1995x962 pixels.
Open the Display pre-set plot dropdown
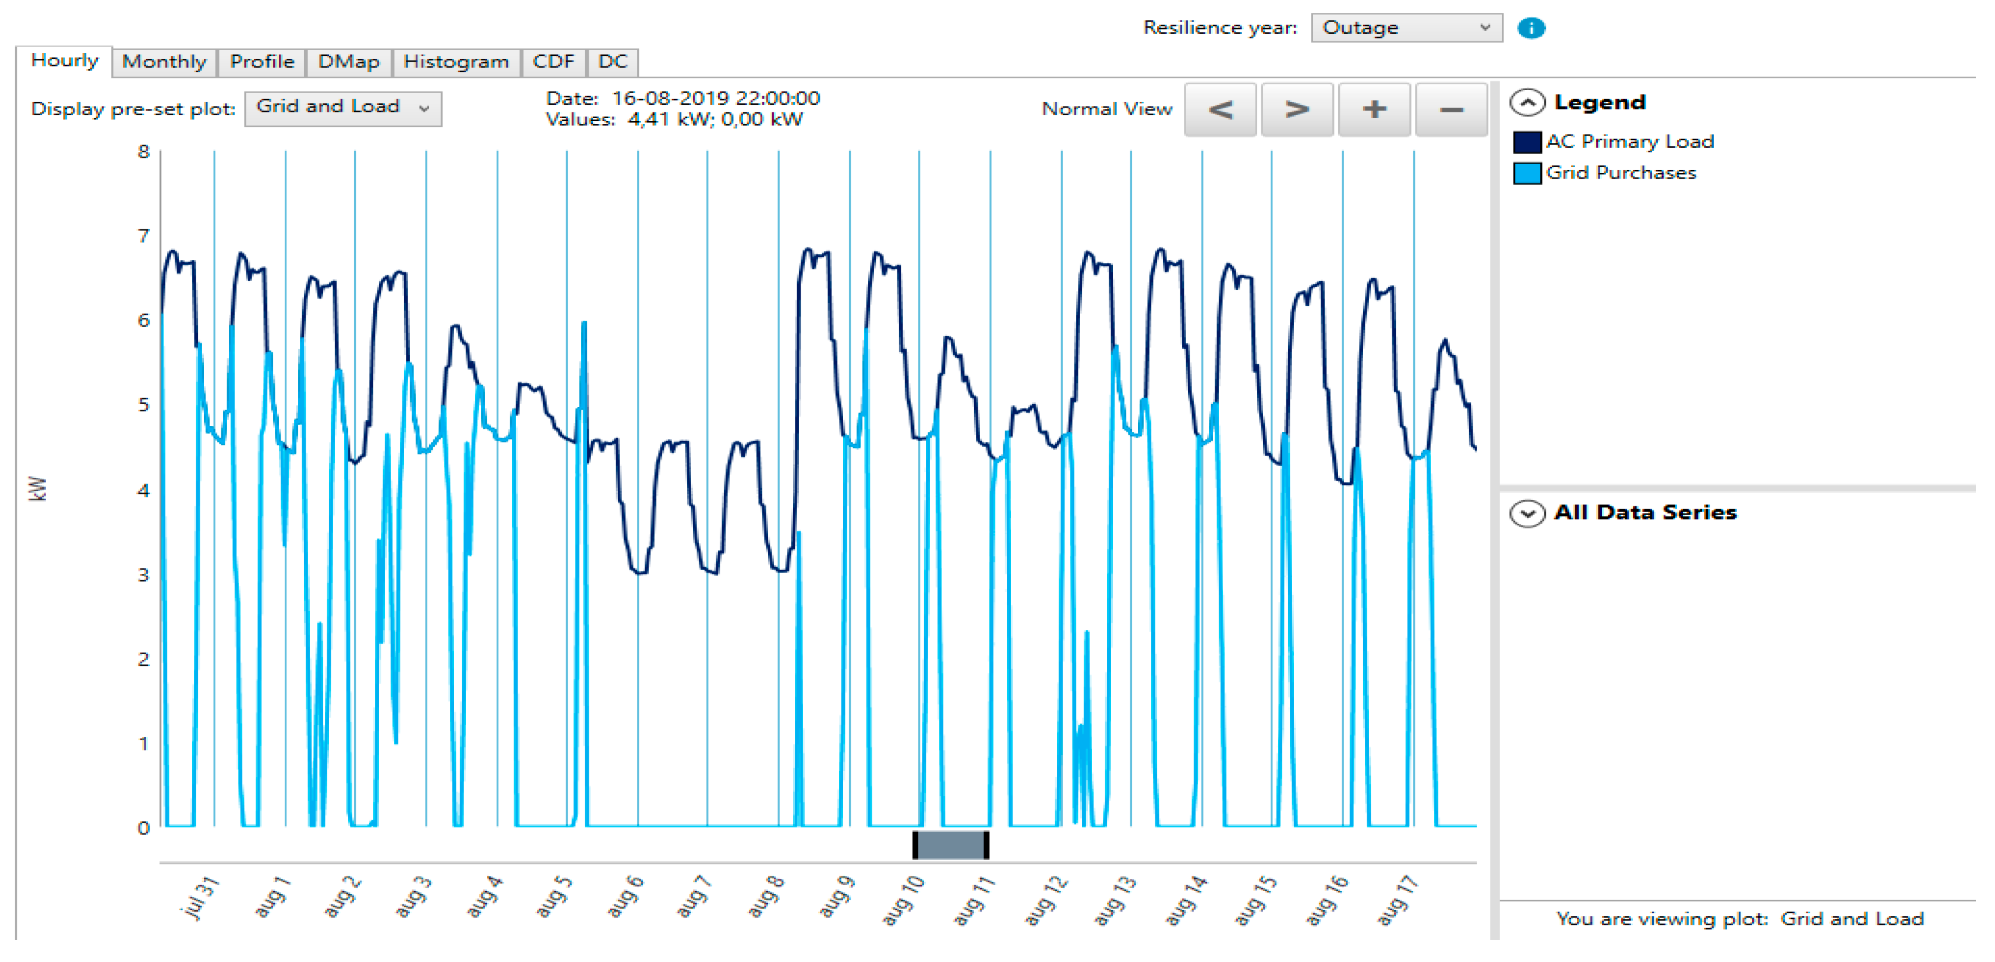(343, 108)
